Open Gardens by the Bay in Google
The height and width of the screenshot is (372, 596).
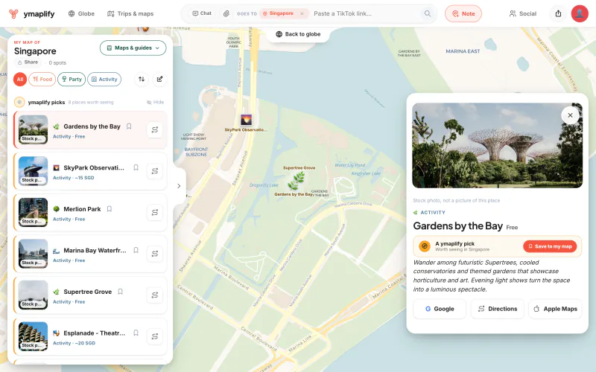tap(440, 309)
